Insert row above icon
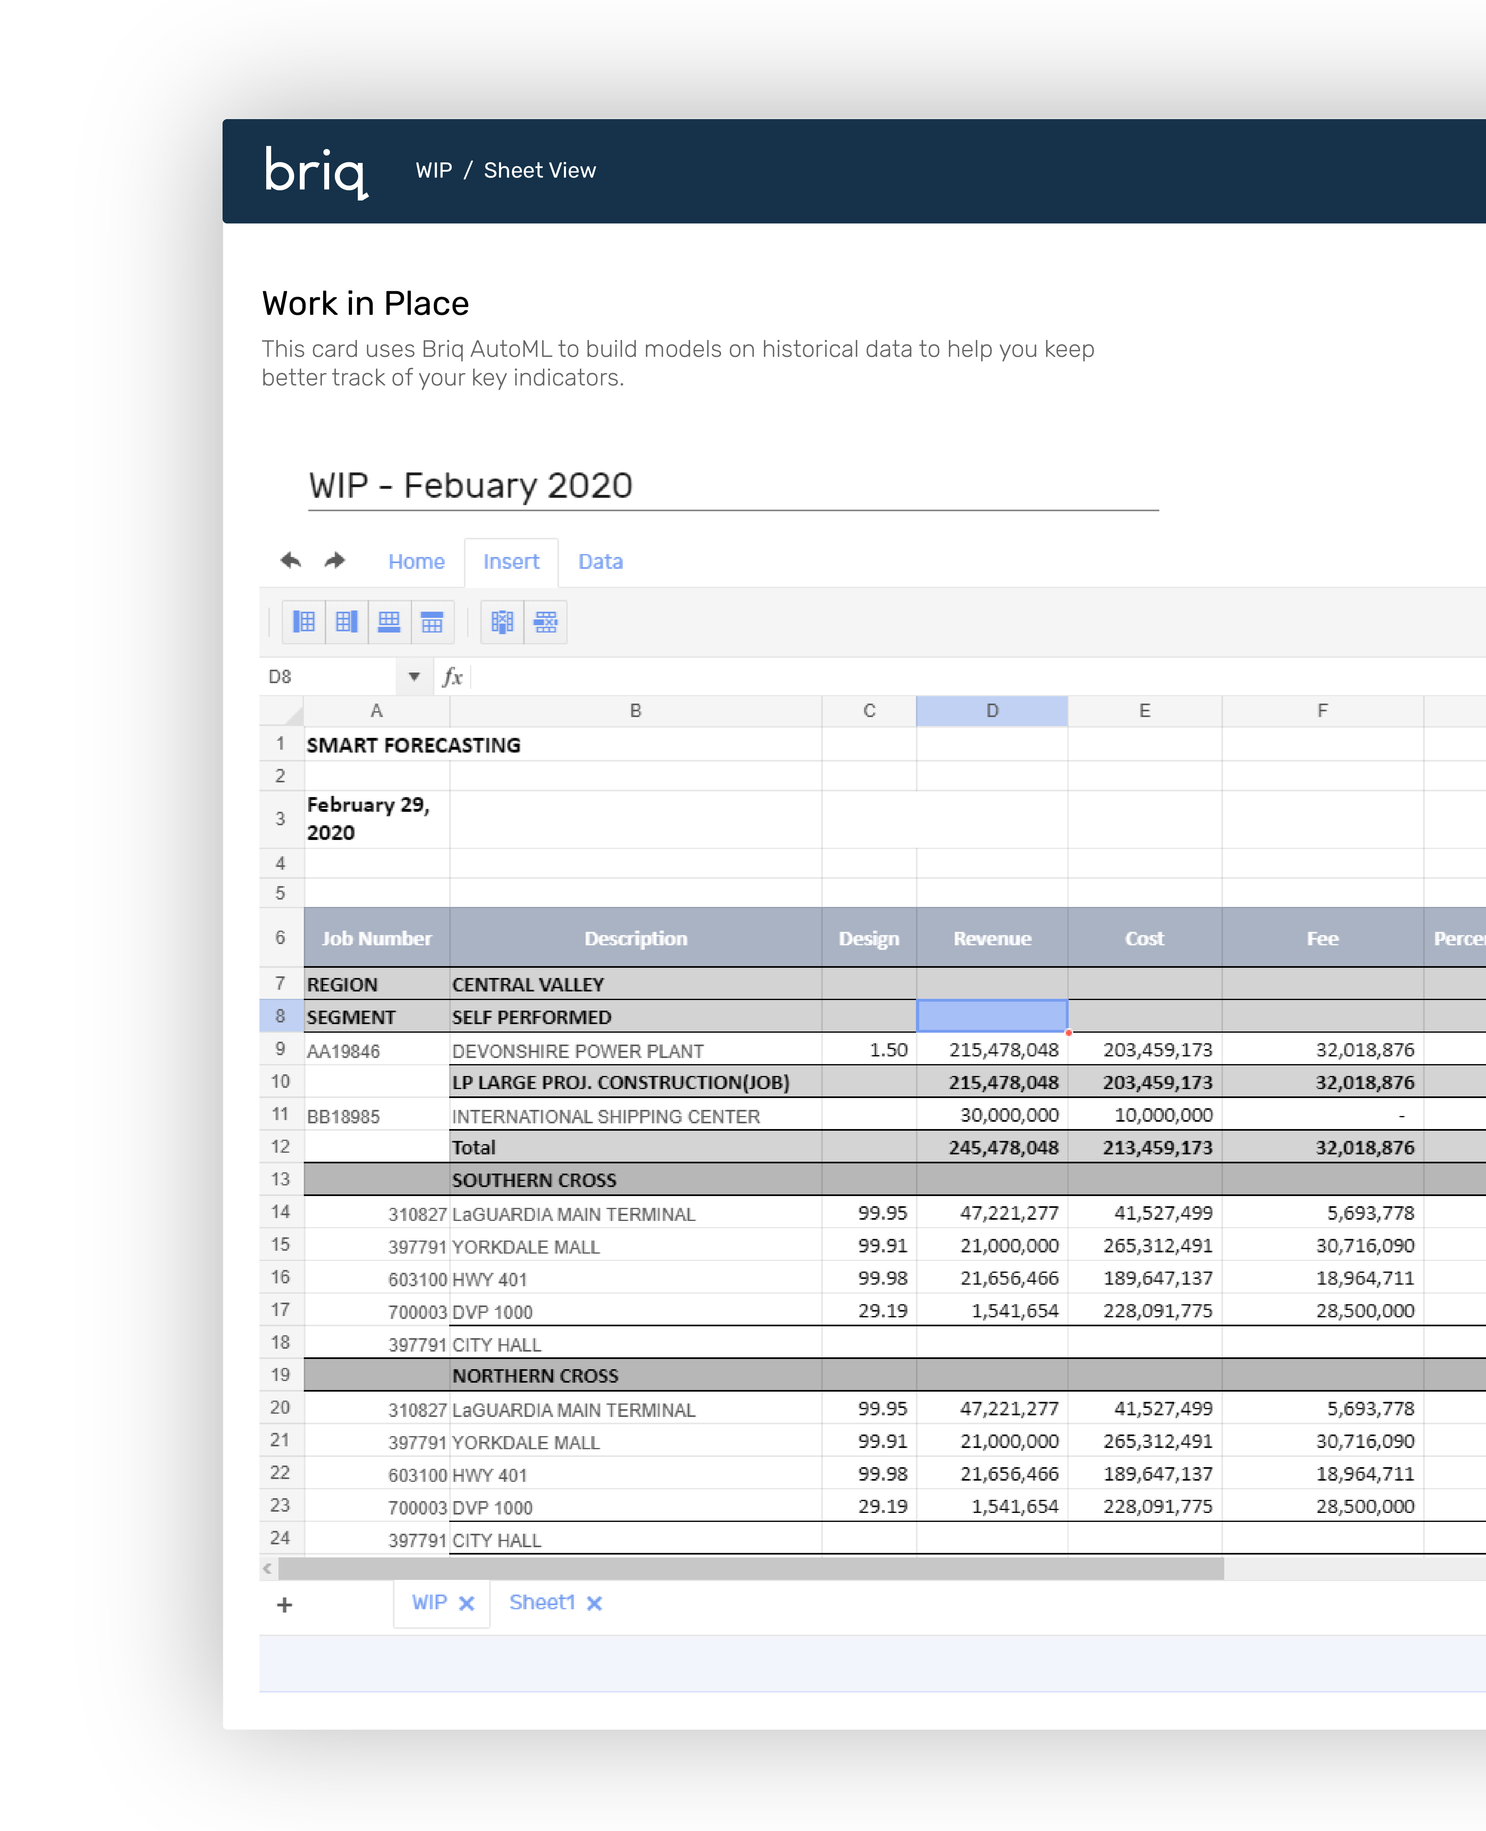The width and height of the screenshot is (1486, 1831). (432, 621)
